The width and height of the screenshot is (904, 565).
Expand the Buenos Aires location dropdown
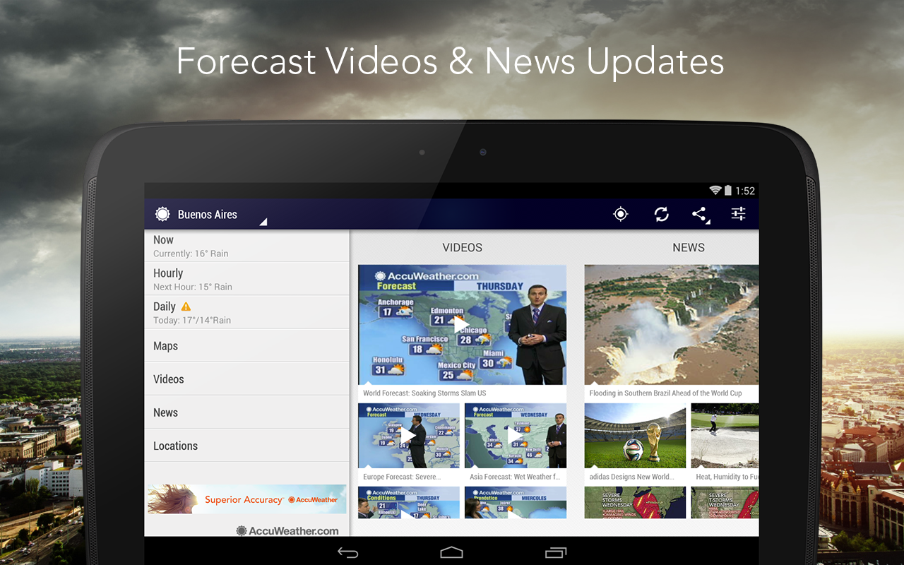(208, 214)
